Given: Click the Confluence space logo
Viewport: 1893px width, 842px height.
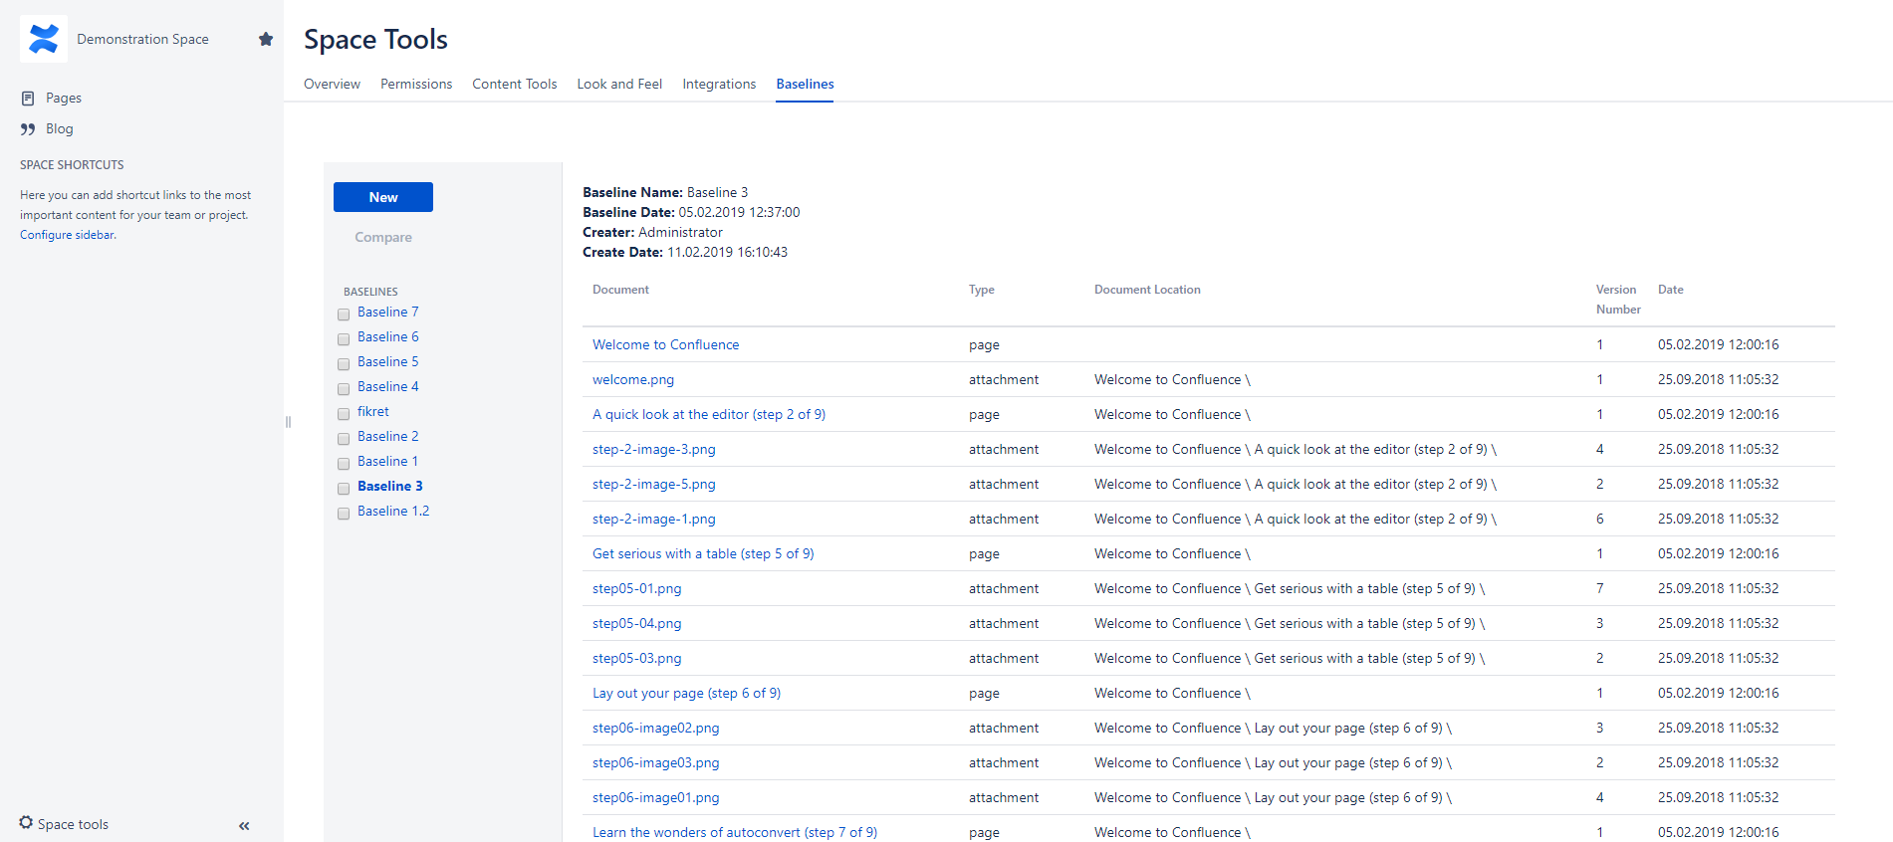Looking at the screenshot, I should coord(44,39).
